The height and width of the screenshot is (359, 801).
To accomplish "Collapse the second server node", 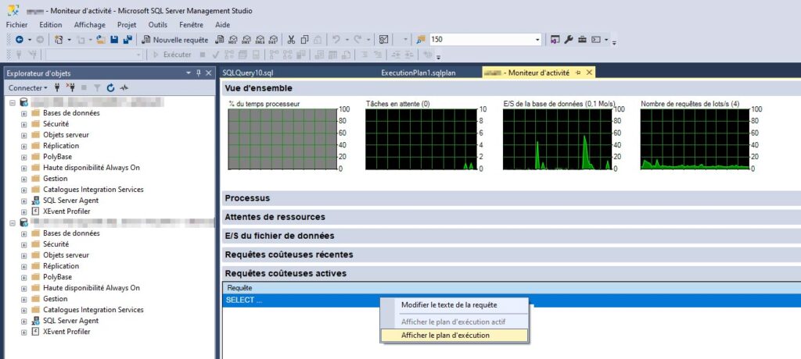I will [x=13, y=223].
